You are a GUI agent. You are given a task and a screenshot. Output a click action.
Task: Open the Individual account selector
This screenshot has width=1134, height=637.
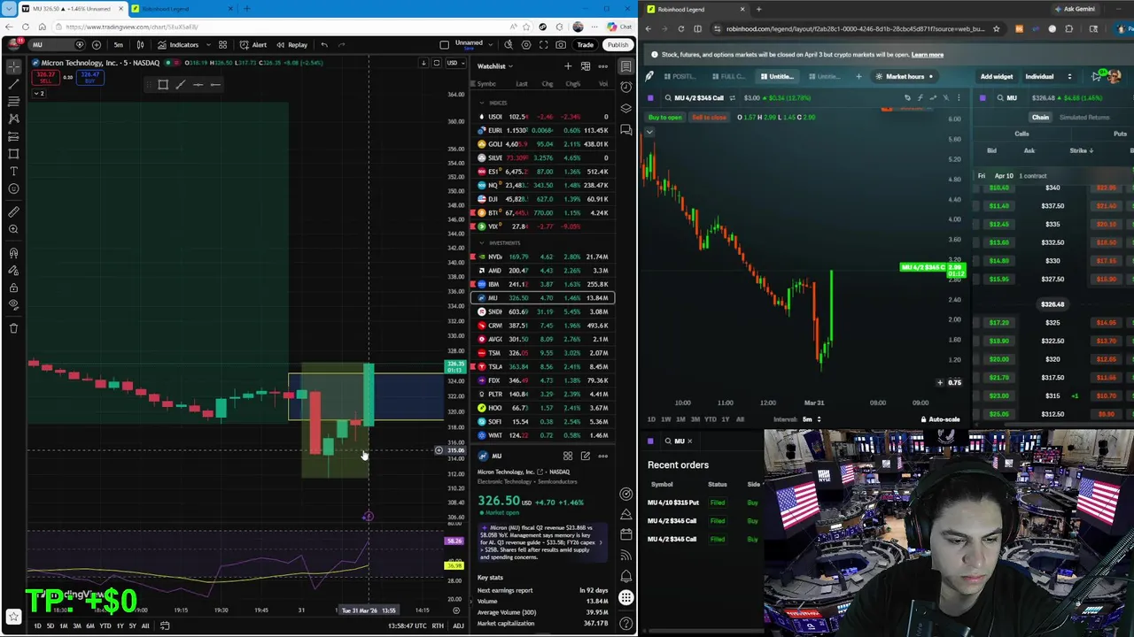(x=1049, y=76)
